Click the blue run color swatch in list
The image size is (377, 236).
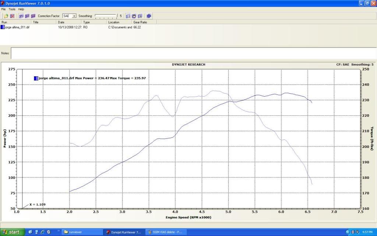pyautogui.click(x=3, y=27)
